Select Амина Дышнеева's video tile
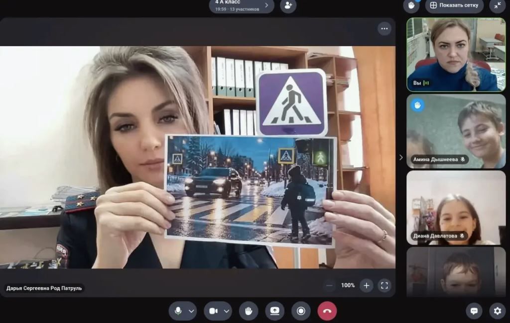 [x=456, y=131]
